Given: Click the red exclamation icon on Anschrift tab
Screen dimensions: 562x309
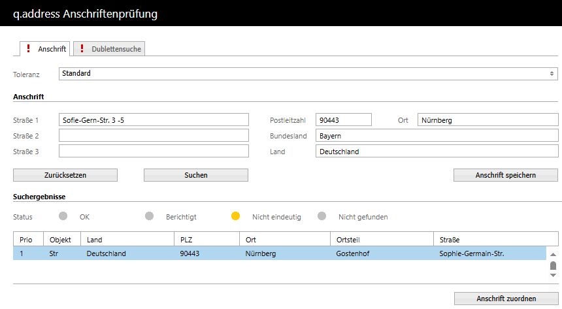Looking at the screenshot, I should coord(28,49).
